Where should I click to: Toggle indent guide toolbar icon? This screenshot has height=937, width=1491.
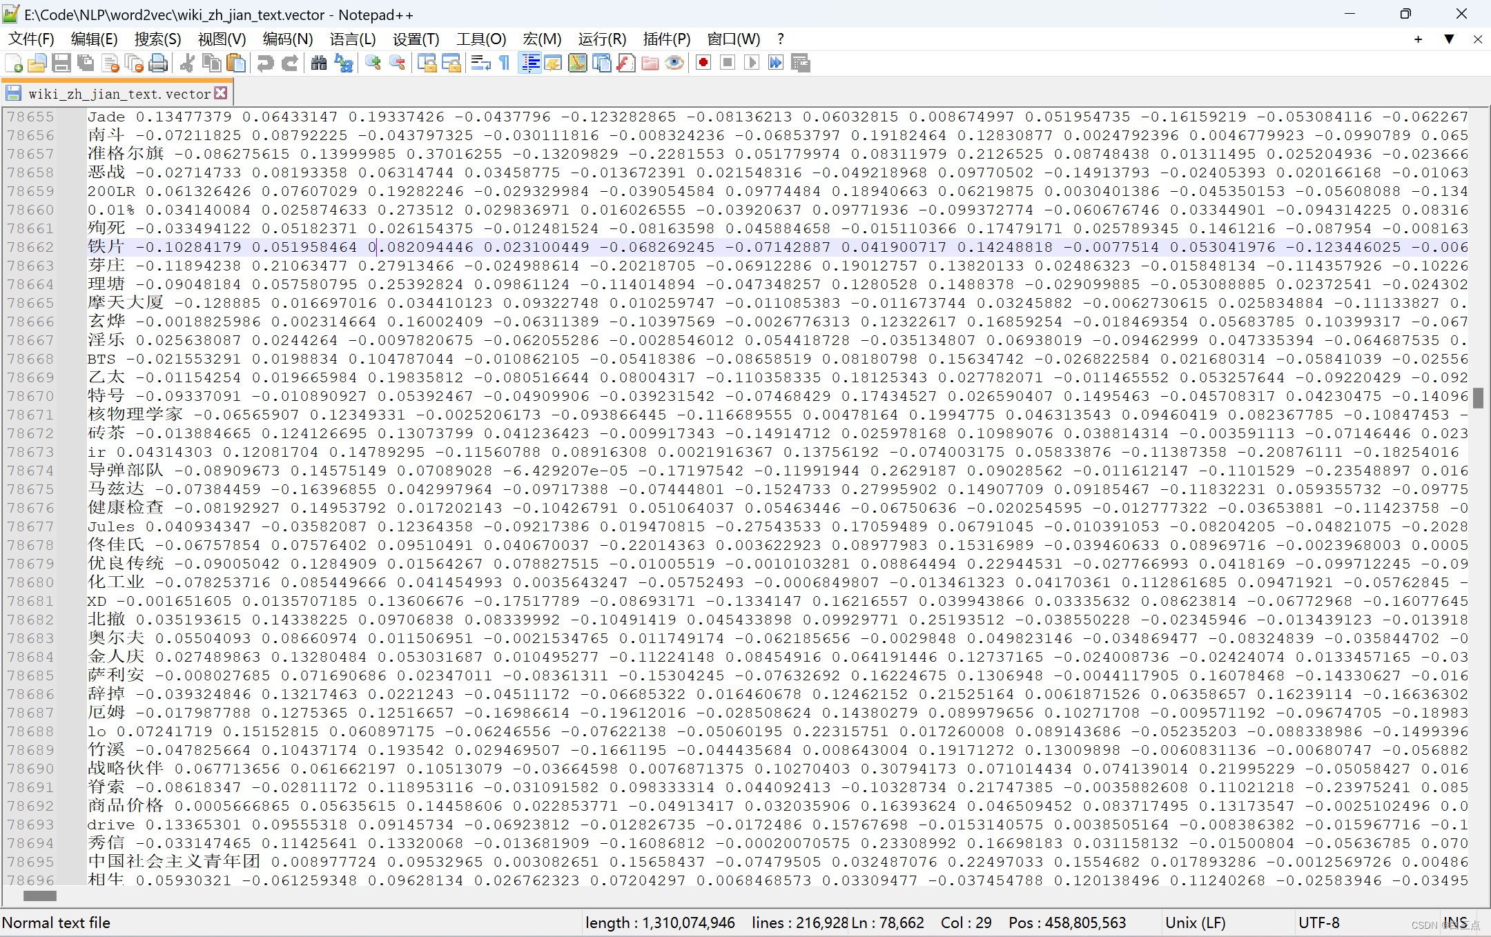pyautogui.click(x=529, y=63)
